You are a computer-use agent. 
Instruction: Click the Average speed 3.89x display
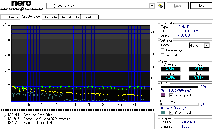[x=170, y=69]
